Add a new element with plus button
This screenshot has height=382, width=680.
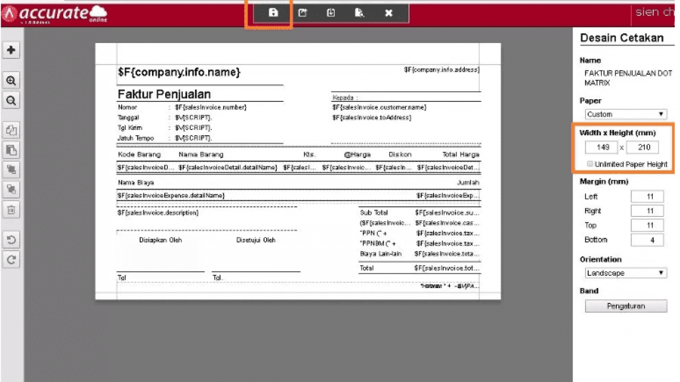pyautogui.click(x=11, y=50)
